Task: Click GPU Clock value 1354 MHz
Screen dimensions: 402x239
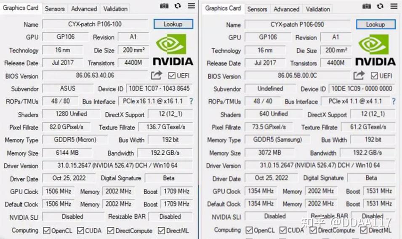Action: point(261,191)
